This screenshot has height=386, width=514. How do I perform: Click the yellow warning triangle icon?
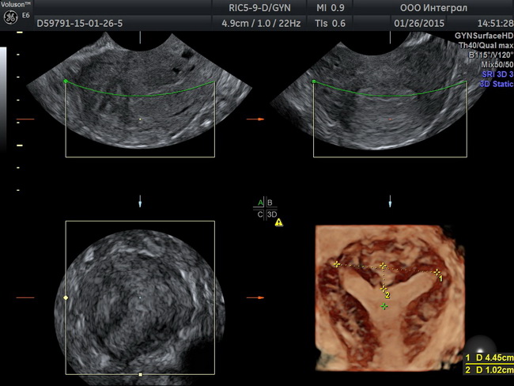[278, 223]
